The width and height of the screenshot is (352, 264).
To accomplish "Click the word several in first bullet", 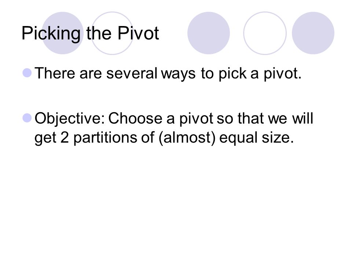I will (x=132, y=73).
